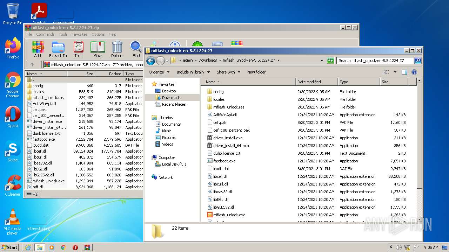The height and width of the screenshot is (252, 449).
Task: Toggle the preview pane button
Action: tap(404, 72)
